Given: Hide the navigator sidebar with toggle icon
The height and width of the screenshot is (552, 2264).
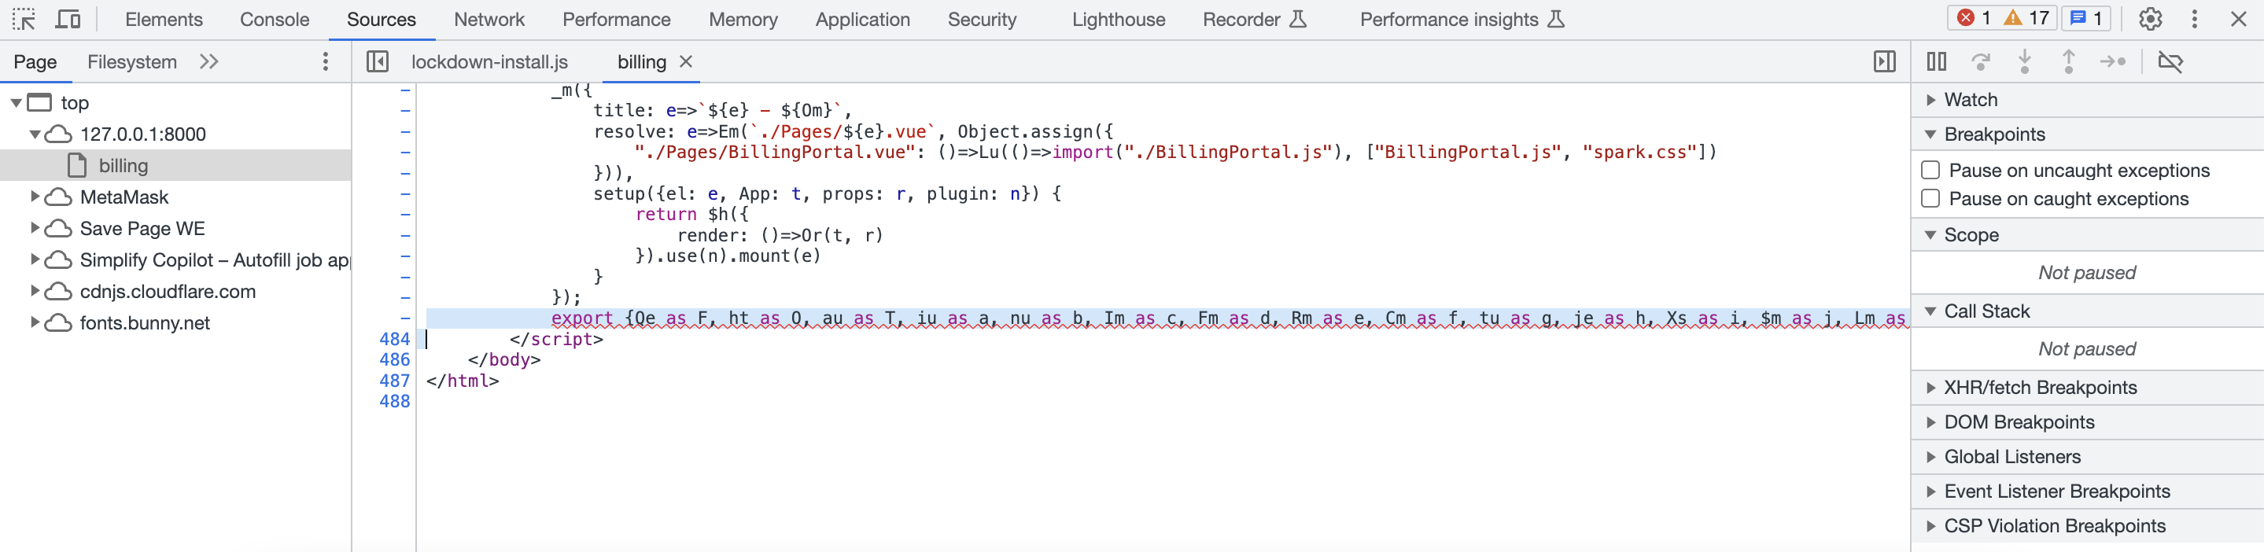Looking at the screenshot, I should tap(377, 61).
